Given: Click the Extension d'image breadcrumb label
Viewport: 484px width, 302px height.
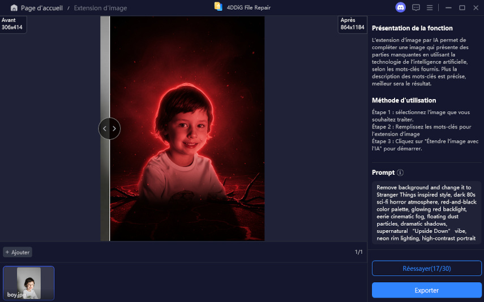Looking at the screenshot, I should pyautogui.click(x=100, y=8).
